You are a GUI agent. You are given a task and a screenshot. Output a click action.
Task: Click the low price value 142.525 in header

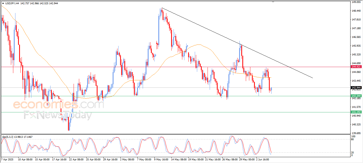point(44,3)
